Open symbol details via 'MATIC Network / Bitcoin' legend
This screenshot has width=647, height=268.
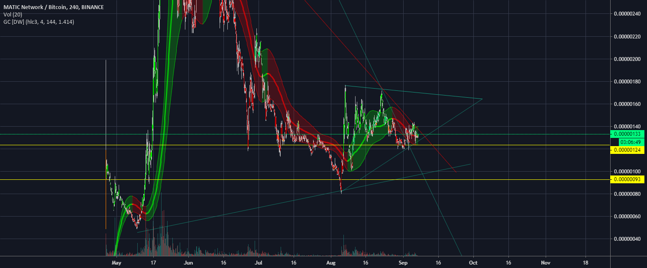tap(35, 7)
